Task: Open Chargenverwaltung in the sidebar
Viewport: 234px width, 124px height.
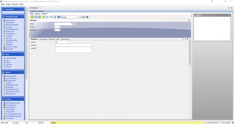Action: (x=12, y=46)
